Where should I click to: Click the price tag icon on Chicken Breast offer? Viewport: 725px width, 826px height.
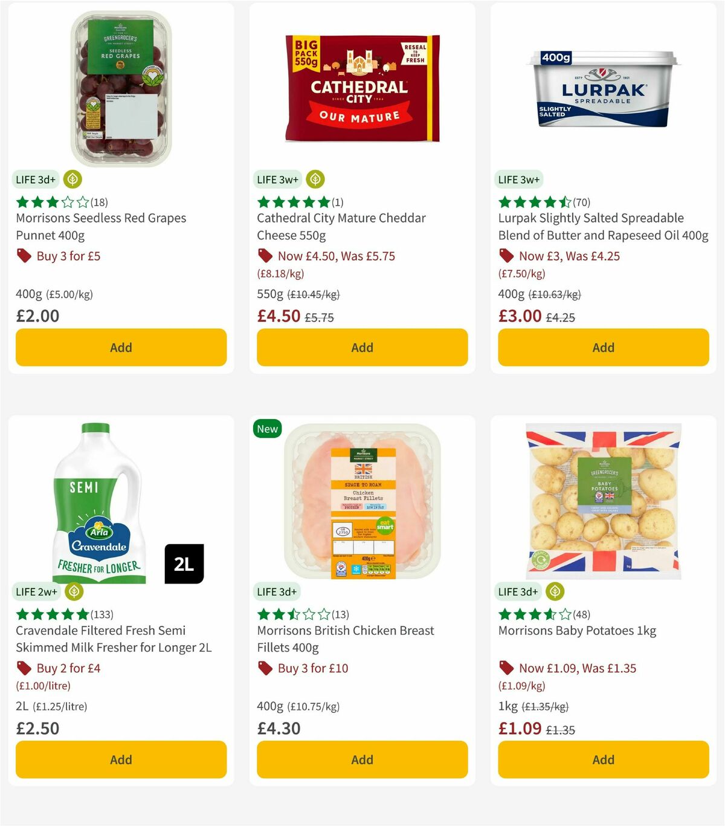click(x=264, y=668)
